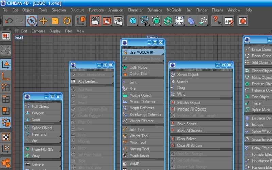Viewport: 272px width, 170px height.
Task: Select Wind in dynamics palette
Action: [x=201, y=94]
